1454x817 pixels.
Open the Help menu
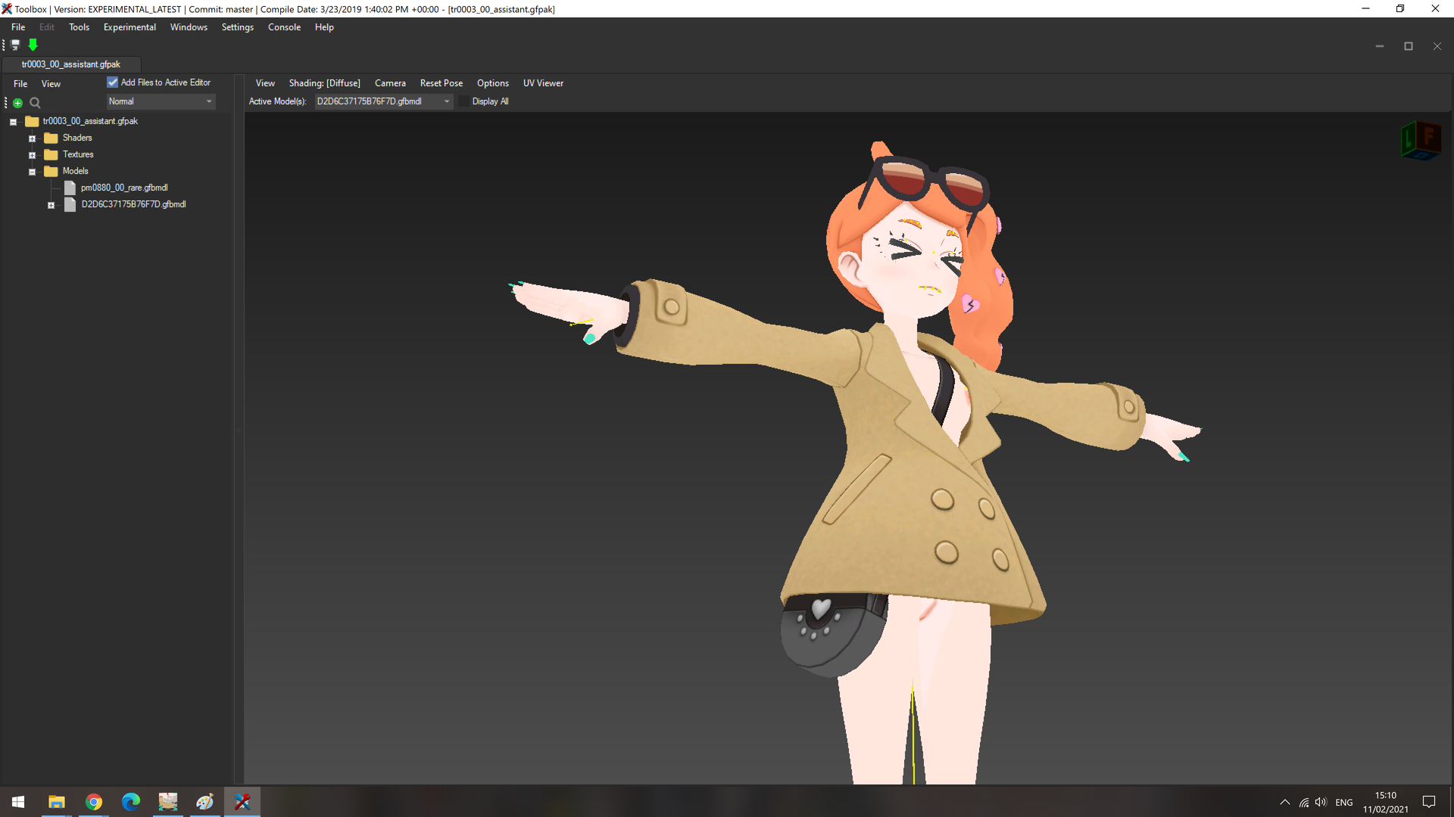pyautogui.click(x=324, y=27)
